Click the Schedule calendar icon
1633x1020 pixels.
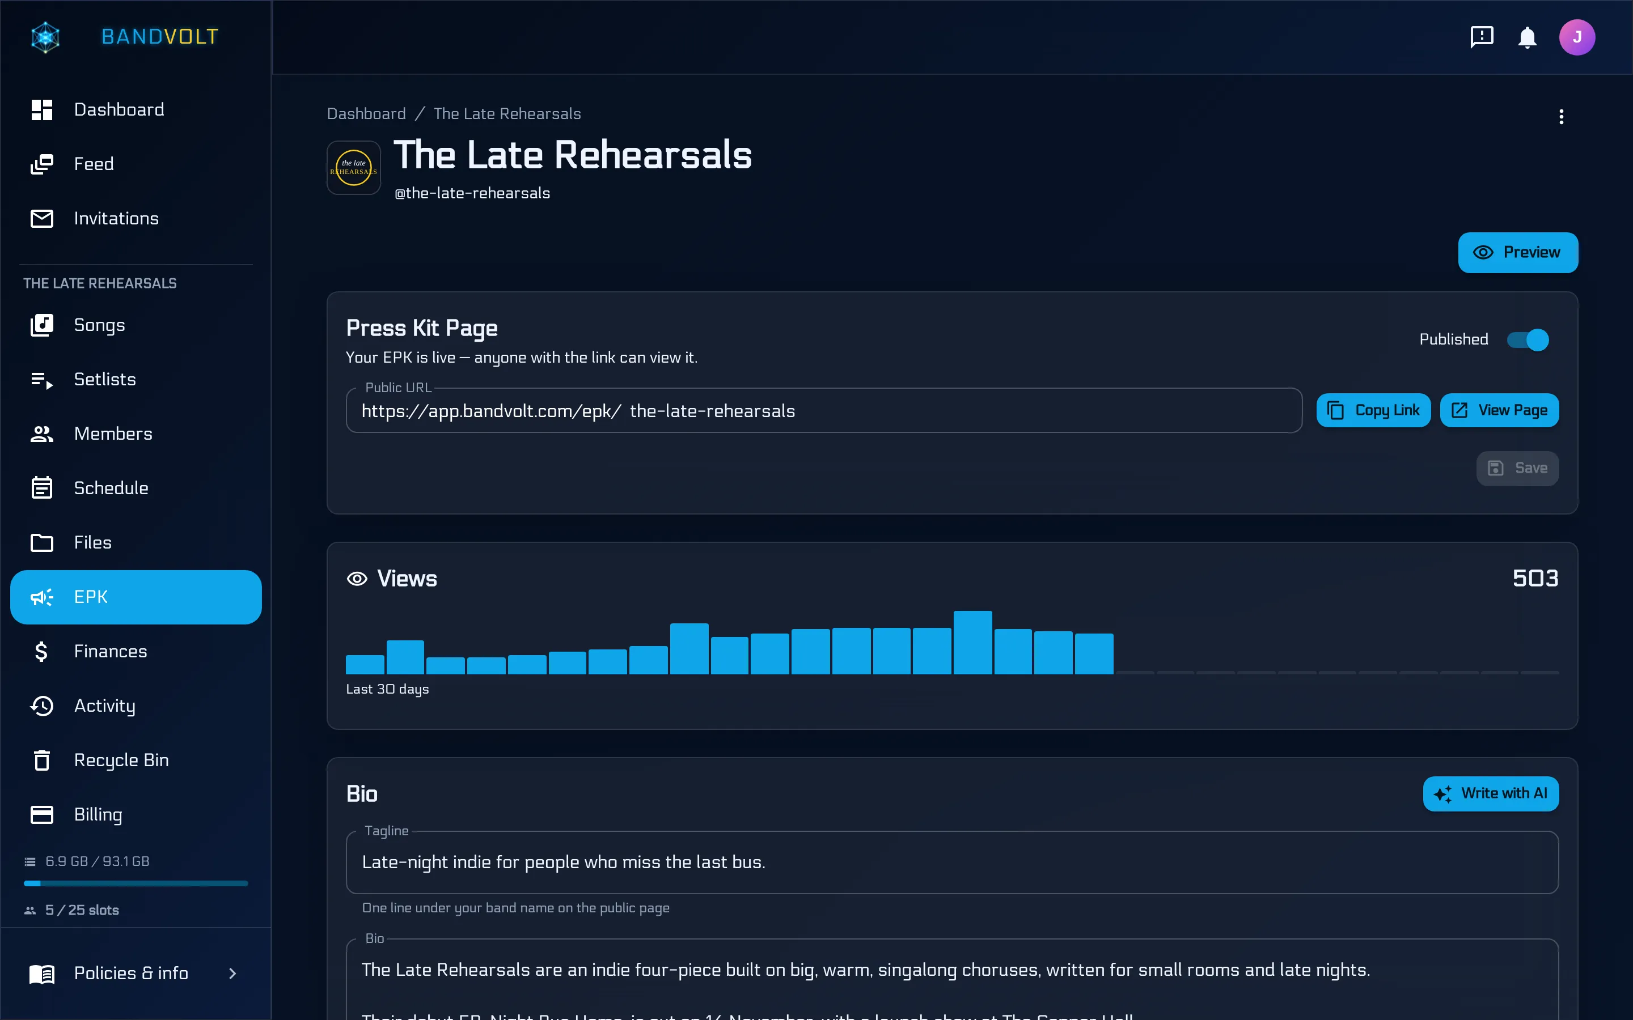[x=42, y=488]
